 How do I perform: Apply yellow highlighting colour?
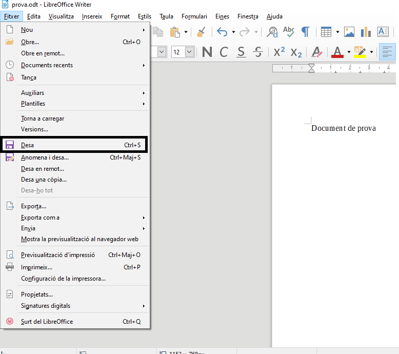[360, 52]
